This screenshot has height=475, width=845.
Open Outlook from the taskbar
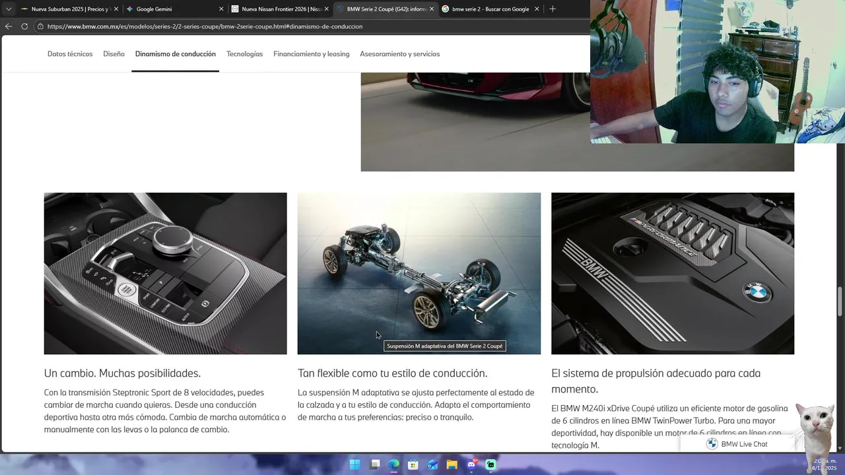coord(432,464)
